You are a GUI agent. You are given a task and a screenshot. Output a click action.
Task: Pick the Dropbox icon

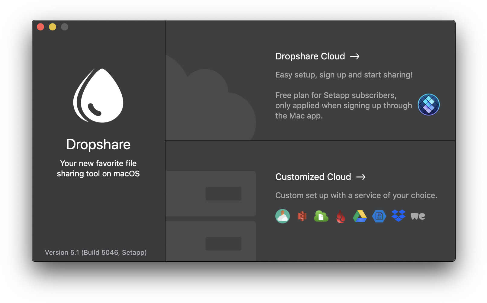[x=399, y=216]
